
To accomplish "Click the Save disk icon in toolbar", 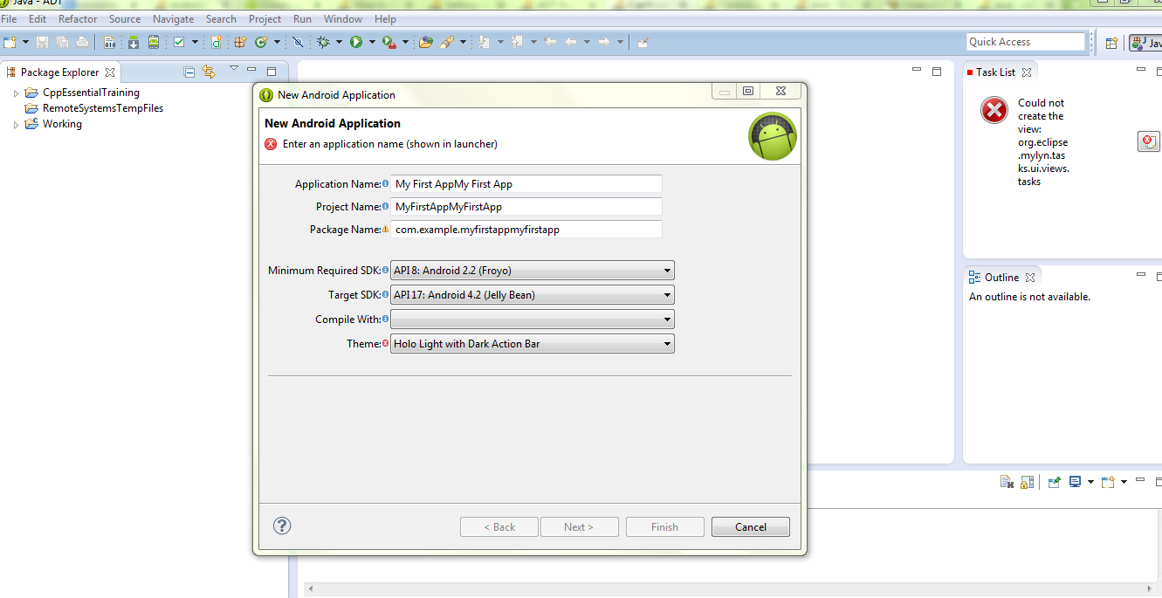I will pyautogui.click(x=42, y=42).
